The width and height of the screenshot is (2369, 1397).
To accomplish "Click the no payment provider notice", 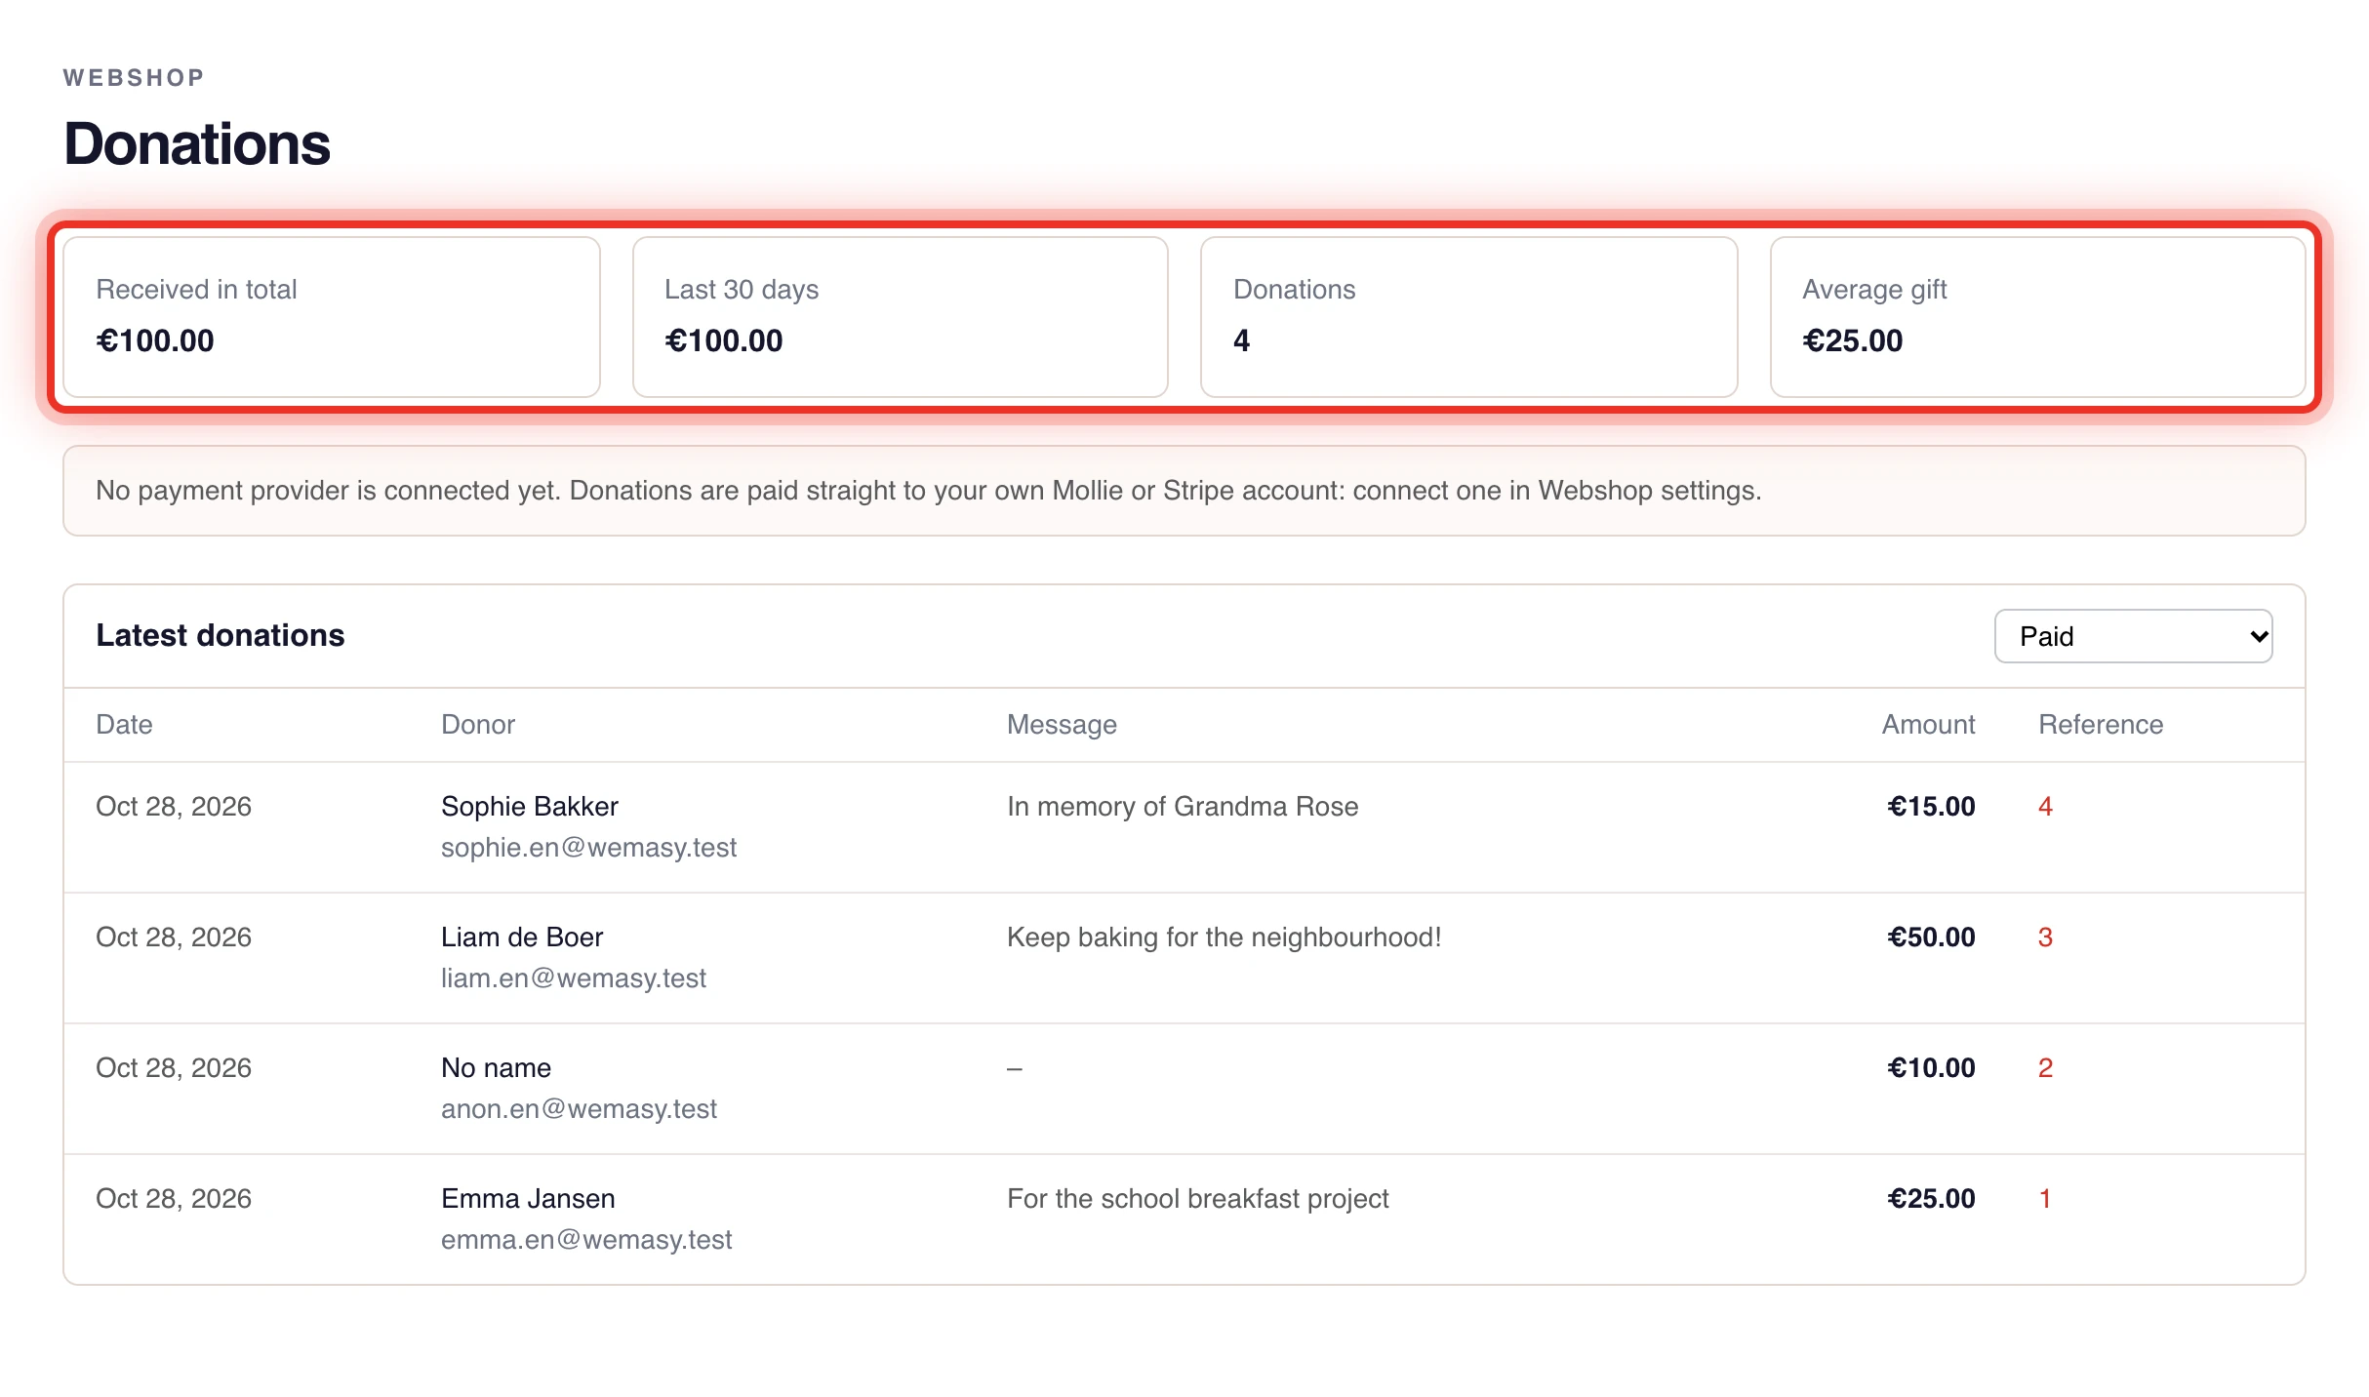I will tap(1184, 491).
